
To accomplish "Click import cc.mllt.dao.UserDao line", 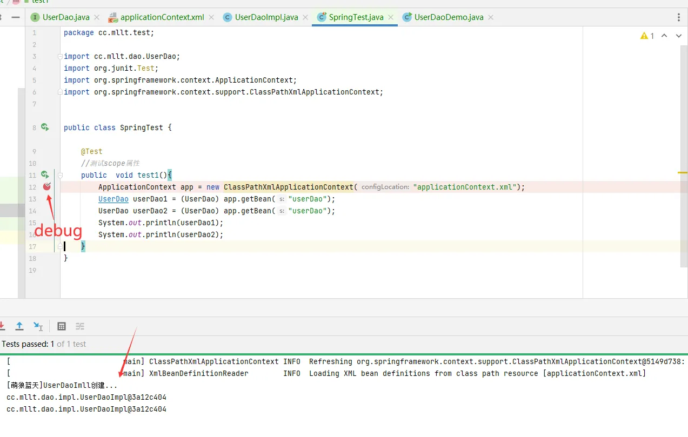I will tap(122, 56).
